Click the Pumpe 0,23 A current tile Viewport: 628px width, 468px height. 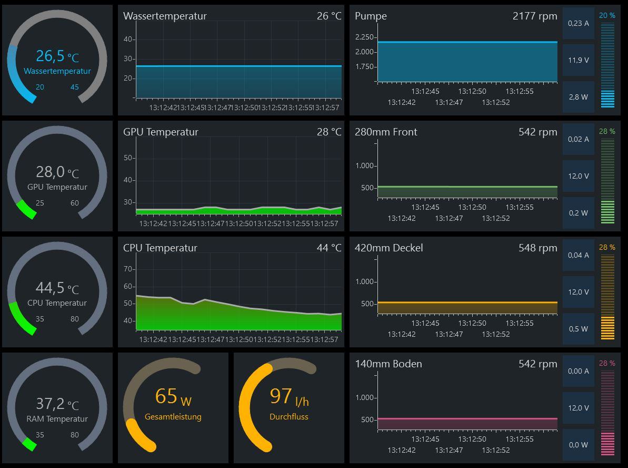coord(579,23)
